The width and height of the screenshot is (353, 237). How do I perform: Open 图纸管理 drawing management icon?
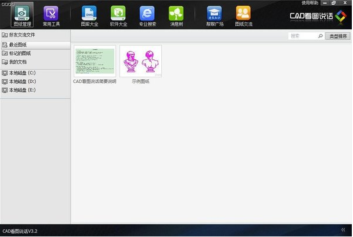point(22,15)
